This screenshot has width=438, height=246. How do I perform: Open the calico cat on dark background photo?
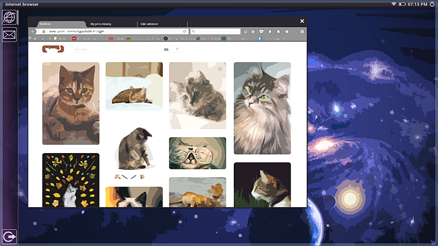(262, 185)
